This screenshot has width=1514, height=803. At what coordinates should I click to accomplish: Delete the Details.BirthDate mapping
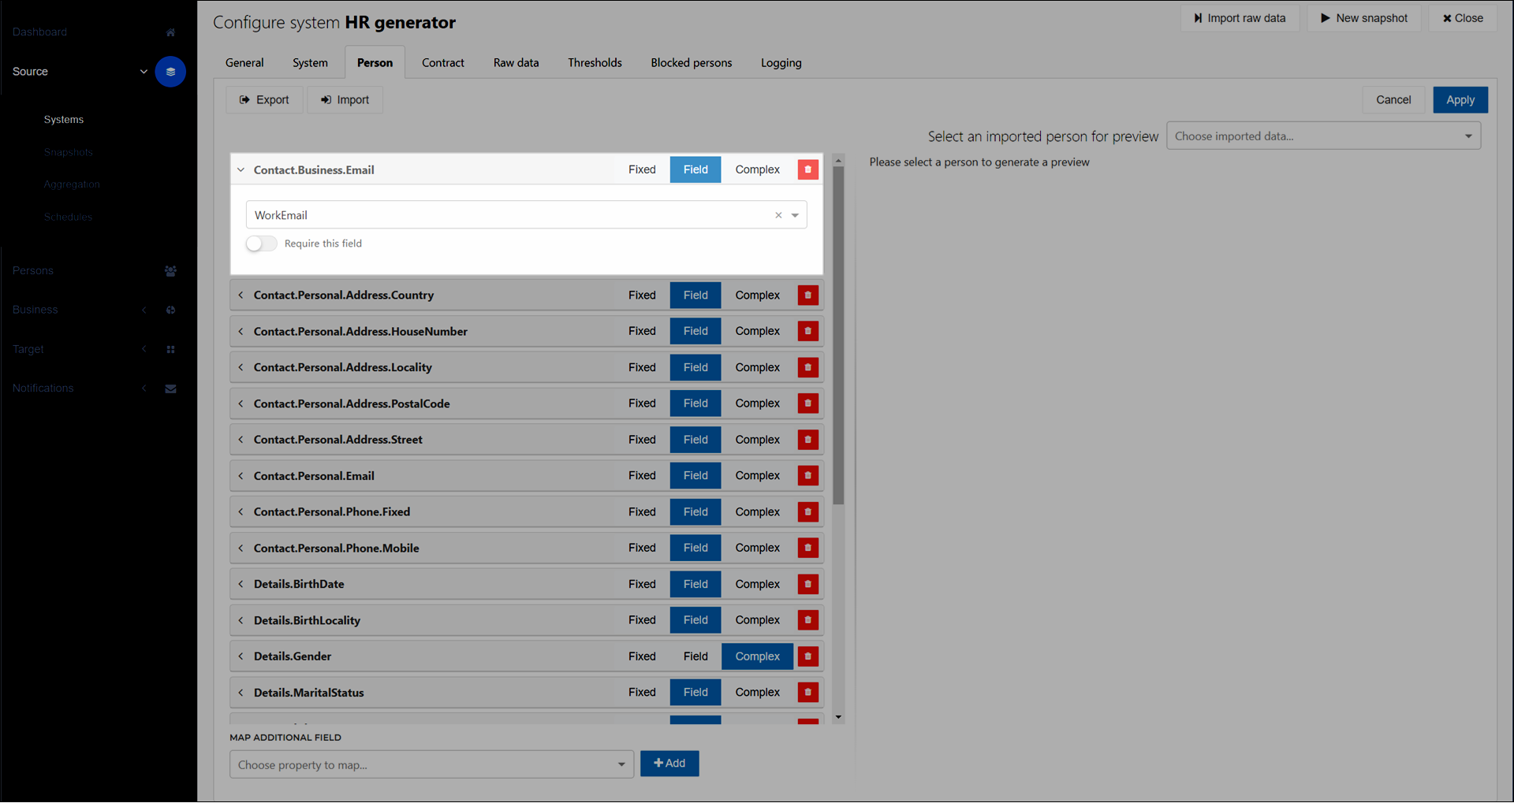[x=807, y=584]
